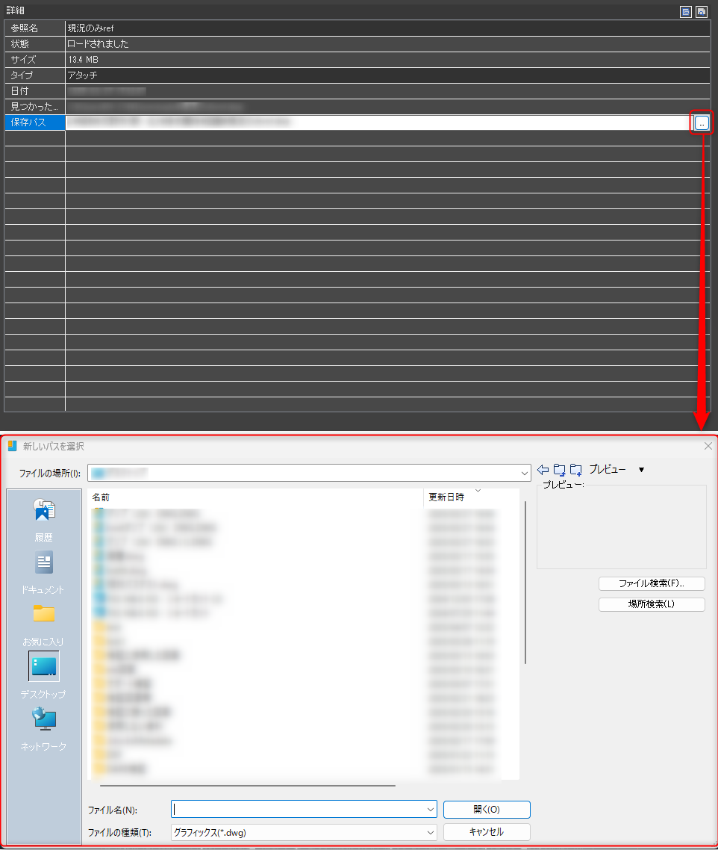The height and width of the screenshot is (850, 718).
Task: Click the 場所検索(L) button
Action: click(x=651, y=604)
